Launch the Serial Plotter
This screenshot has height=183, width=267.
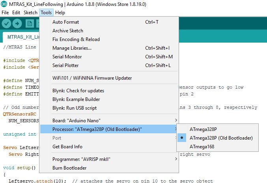coord(109,65)
